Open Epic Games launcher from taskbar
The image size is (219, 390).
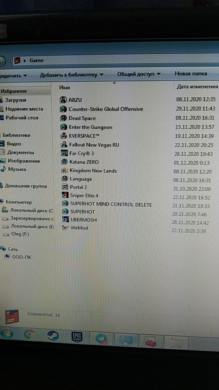[76, 337]
